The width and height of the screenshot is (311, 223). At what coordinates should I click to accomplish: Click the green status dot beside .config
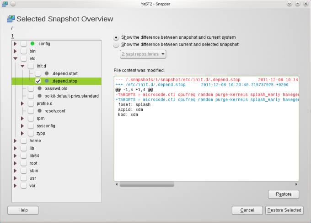click(x=32, y=44)
